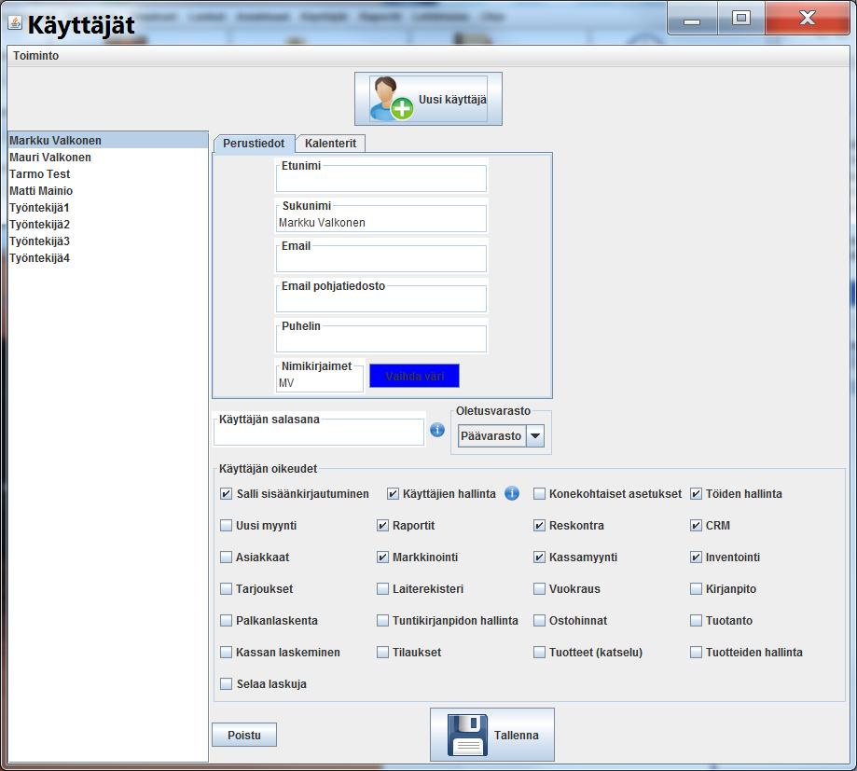Select Työntekijä2 in the user list
This screenshot has height=771, width=857.
tap(108, 225)
